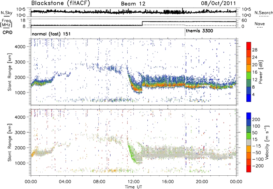Click the '-15' Velocity colorbar label
Screen dimensions: 273x189
click(257, 146)
